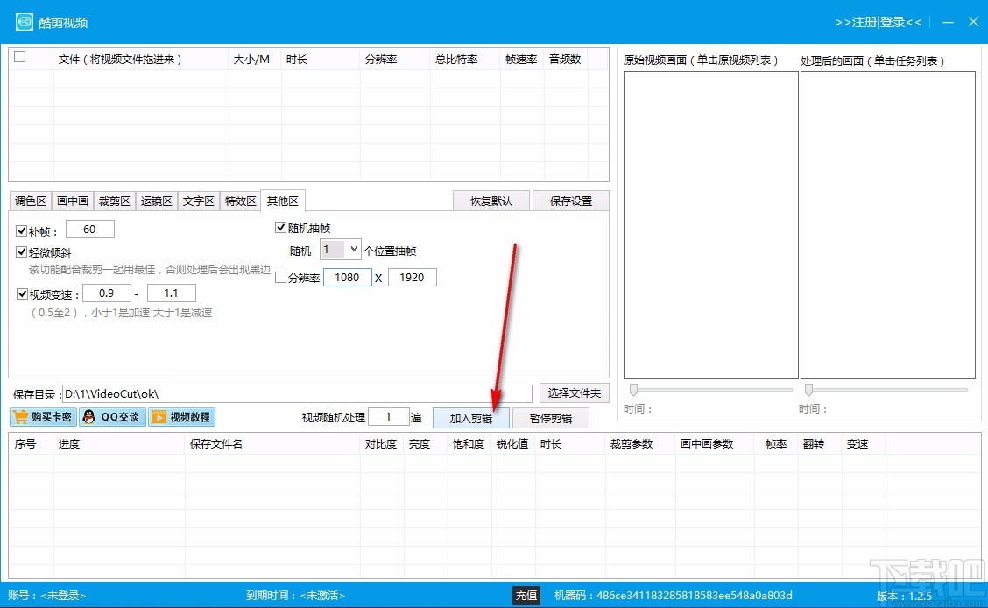988x608 pixels.
Task: Click the 保存设置 button
Action: (571, 201)
